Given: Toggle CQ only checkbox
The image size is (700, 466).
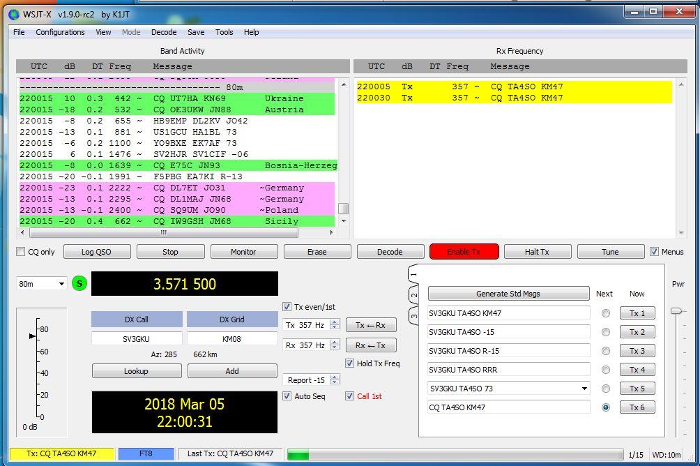Looking at the screenshot, I should (x=20, y=252).
